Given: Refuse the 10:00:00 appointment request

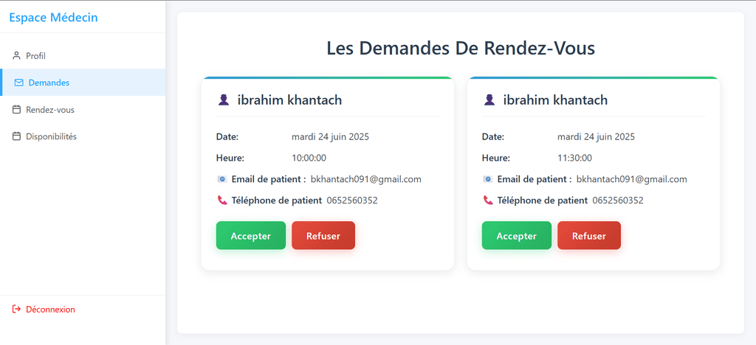Looking at the screenshot, I should point(323,236).
